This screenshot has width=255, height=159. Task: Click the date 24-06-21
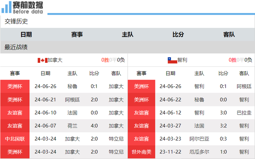tap(45, 100)
